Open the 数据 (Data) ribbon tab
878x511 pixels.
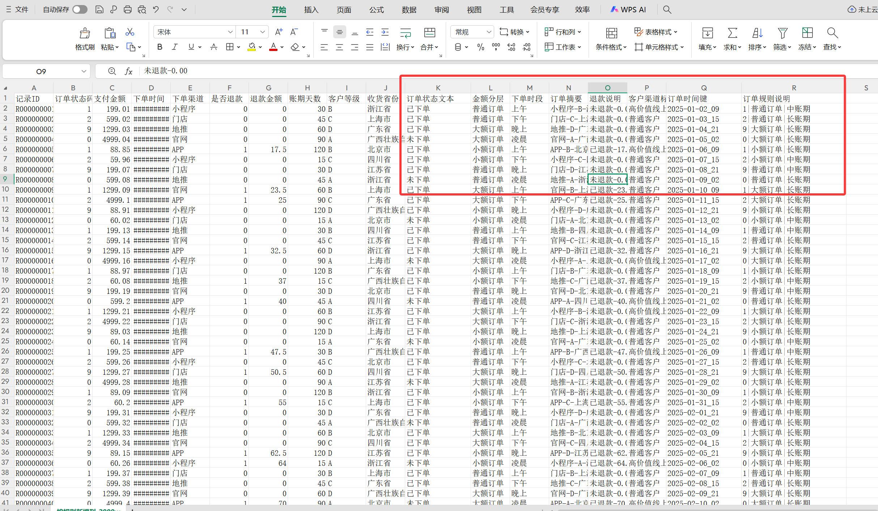click(x=409, y=10)
